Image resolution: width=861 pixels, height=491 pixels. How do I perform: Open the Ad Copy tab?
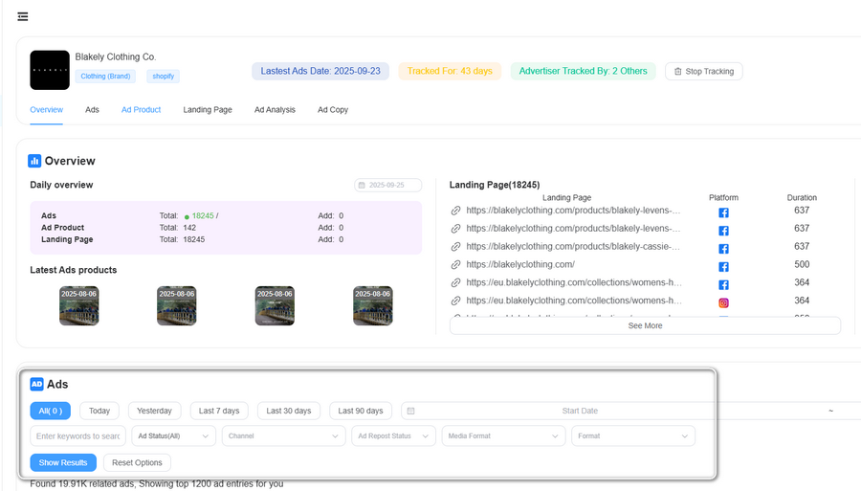pos(333,110)
